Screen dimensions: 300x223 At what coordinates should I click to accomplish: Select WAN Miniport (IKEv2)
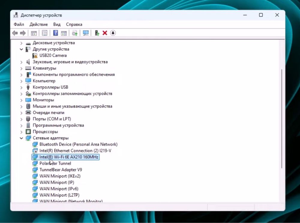60,176
